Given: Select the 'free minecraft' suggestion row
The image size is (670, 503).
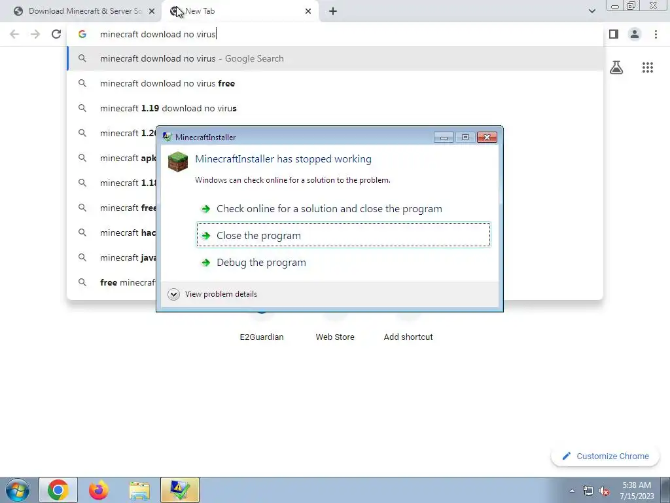Looking at the screenshot, I should pos(111,282).
